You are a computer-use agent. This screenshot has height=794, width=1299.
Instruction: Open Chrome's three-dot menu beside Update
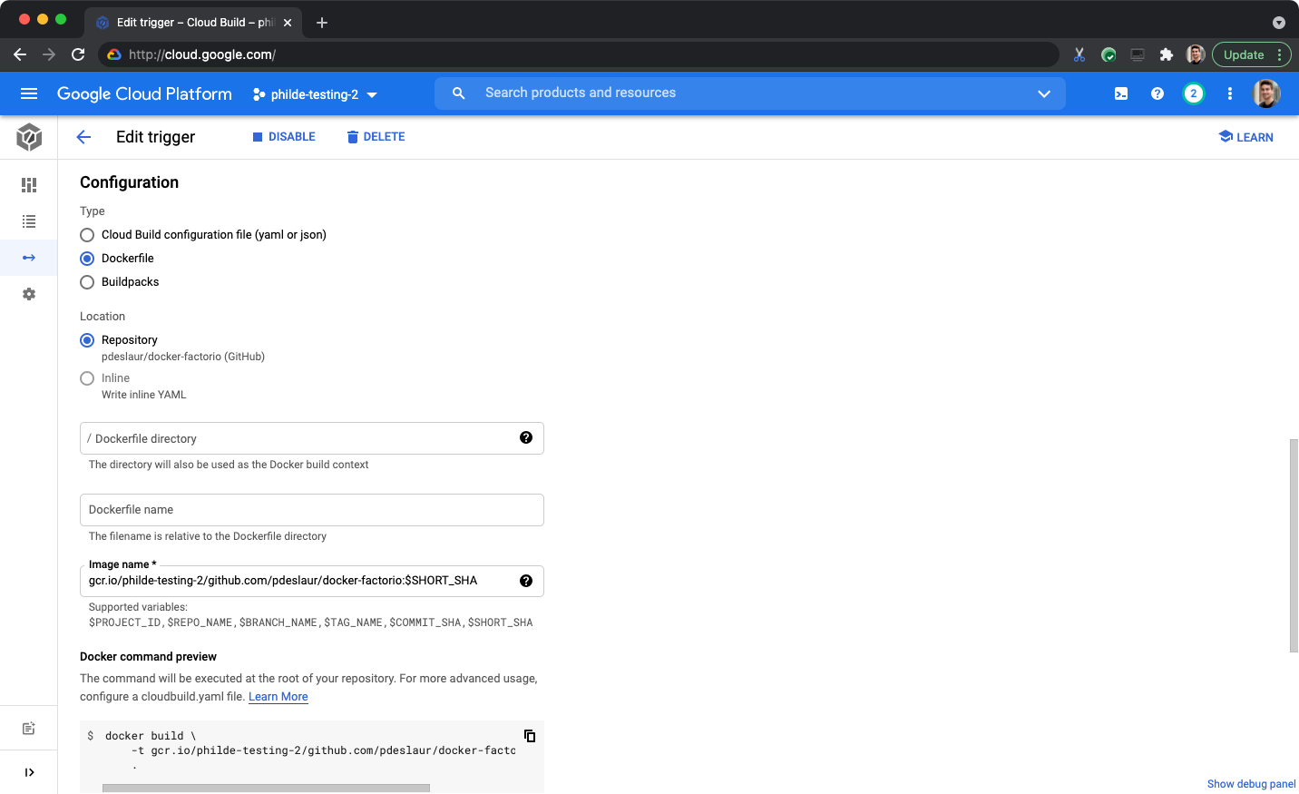1279,54
